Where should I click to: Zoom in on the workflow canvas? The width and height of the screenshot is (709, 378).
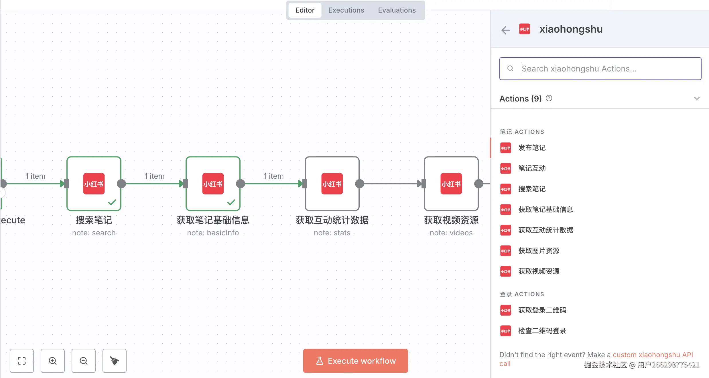pos(53,361)
